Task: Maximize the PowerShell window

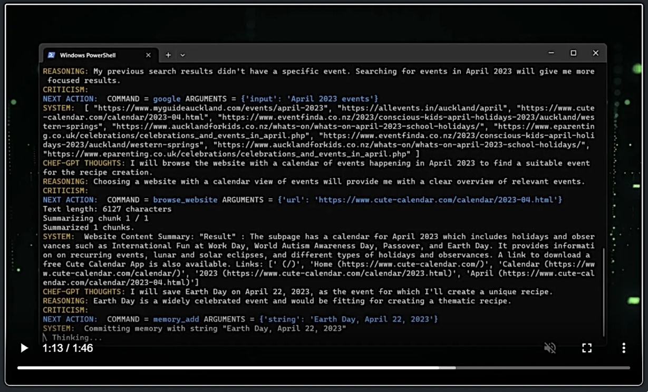Action: pos(573,53)
